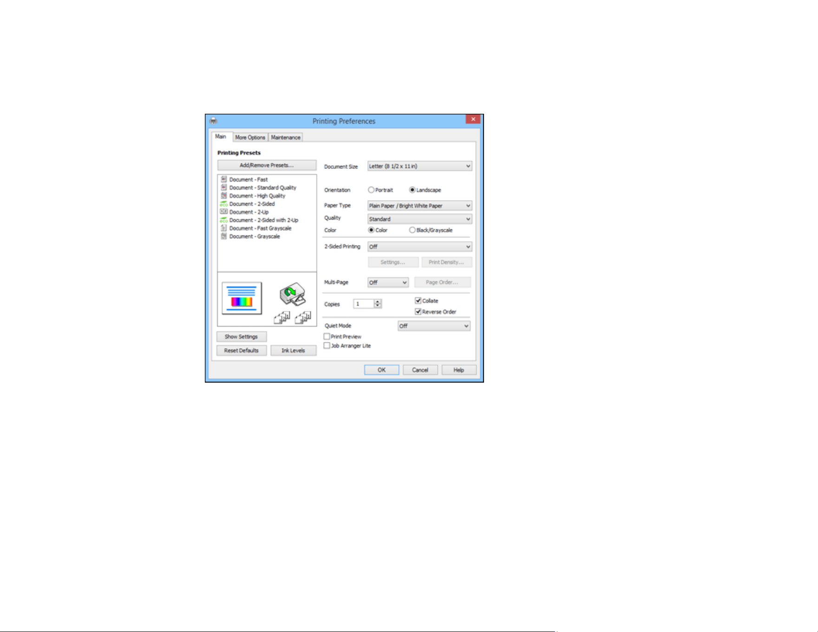Select the 'Document - 2-Up' preset text
818x632 pixels.
[x=249, y=212]
